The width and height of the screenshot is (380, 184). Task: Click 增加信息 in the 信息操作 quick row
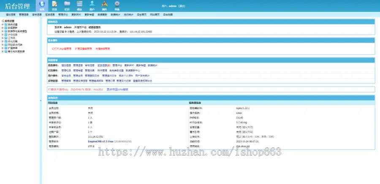coord(66,65)
